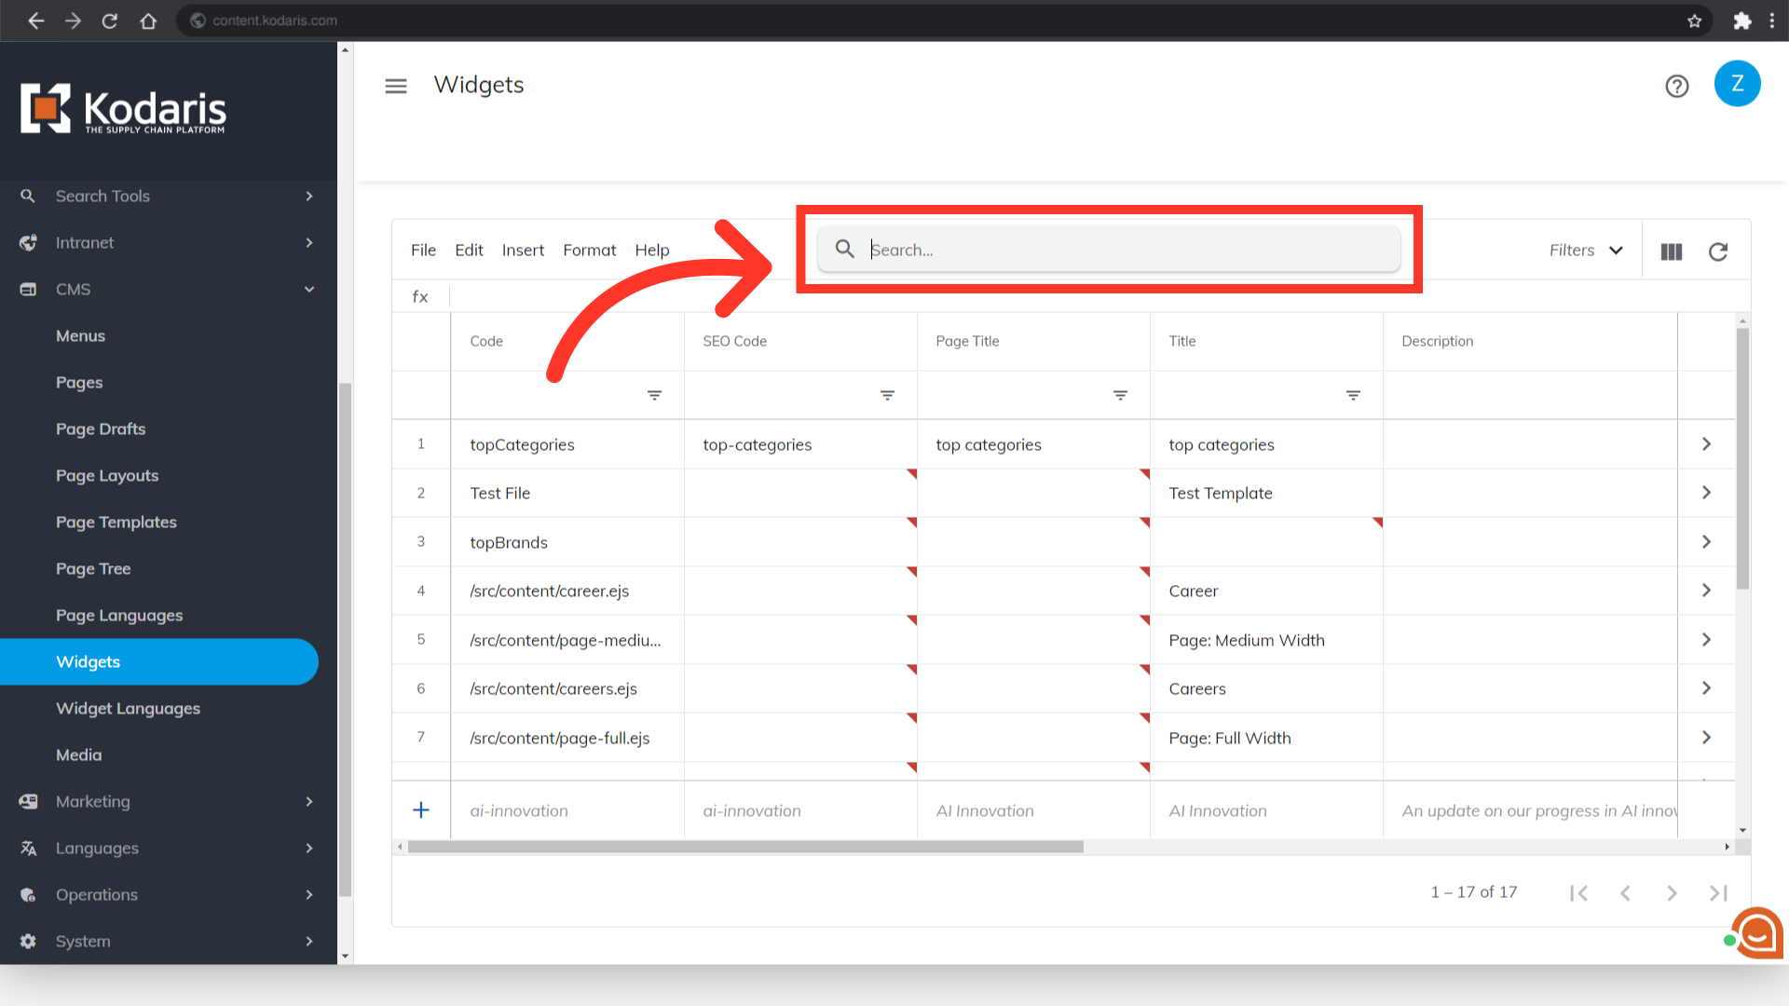
Task: Open the help question mark icon
Action: click(1676, 86)
